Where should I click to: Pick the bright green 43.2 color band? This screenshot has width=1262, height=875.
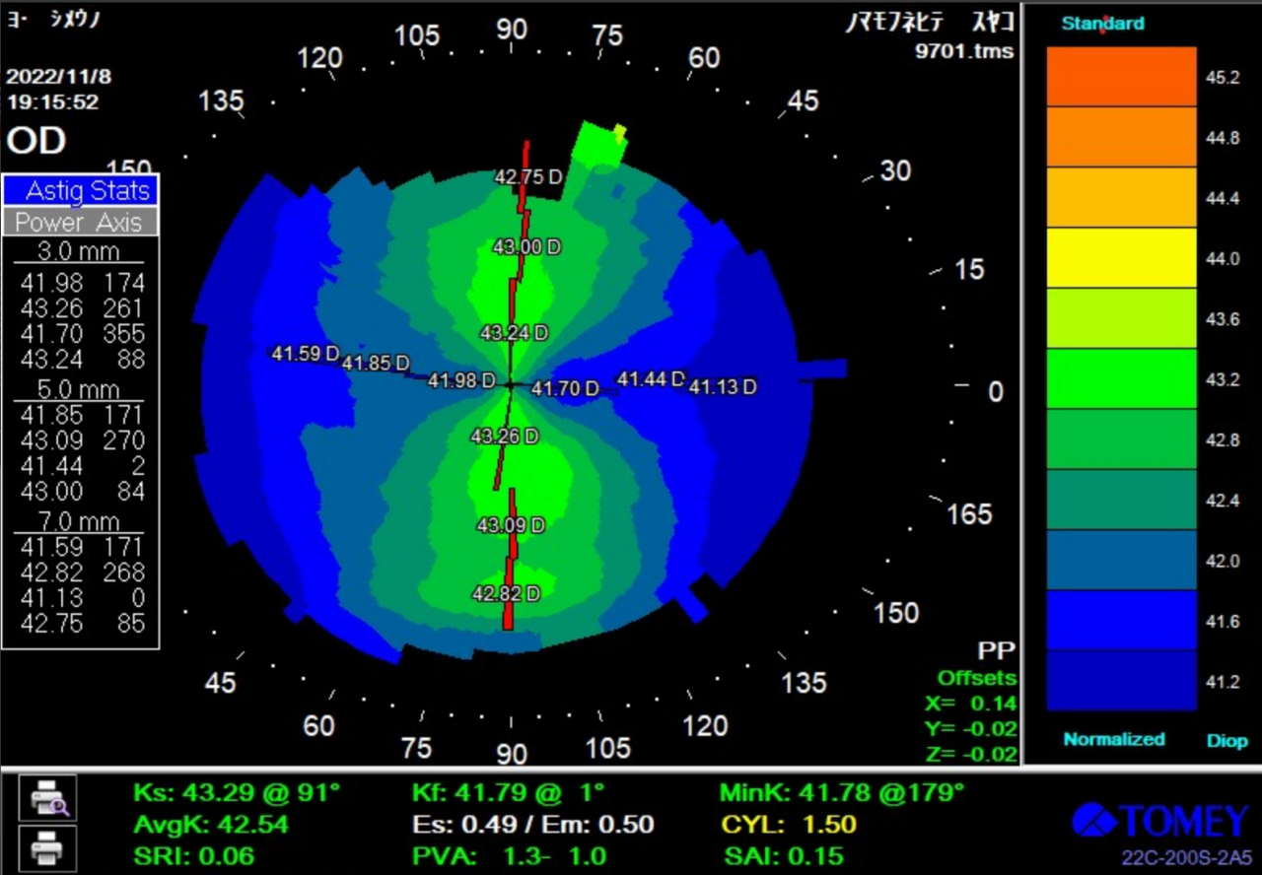(x=1121, y=378)
